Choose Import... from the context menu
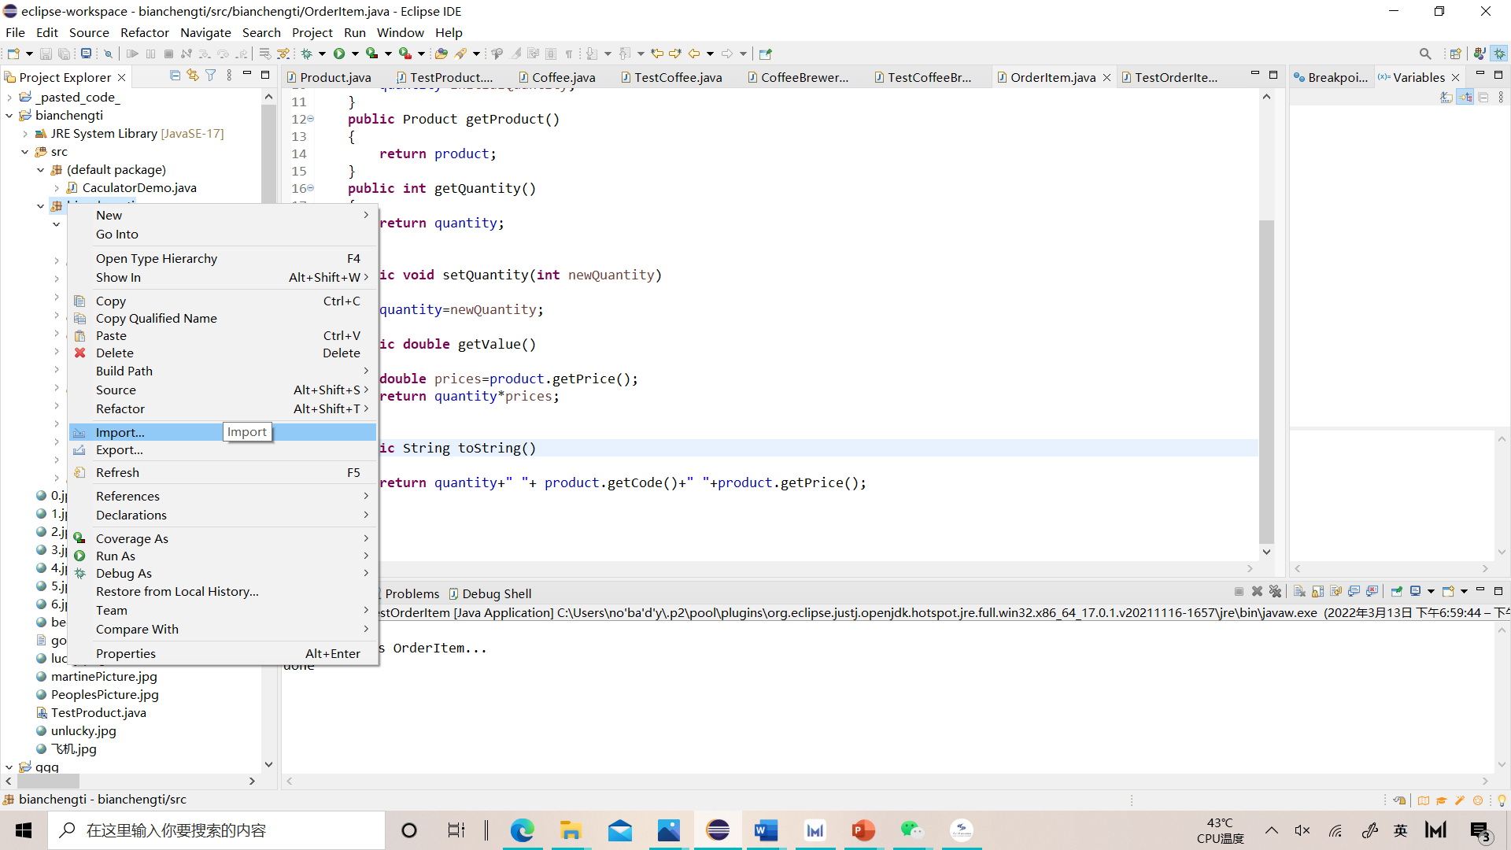 click(x=120, y=432)
